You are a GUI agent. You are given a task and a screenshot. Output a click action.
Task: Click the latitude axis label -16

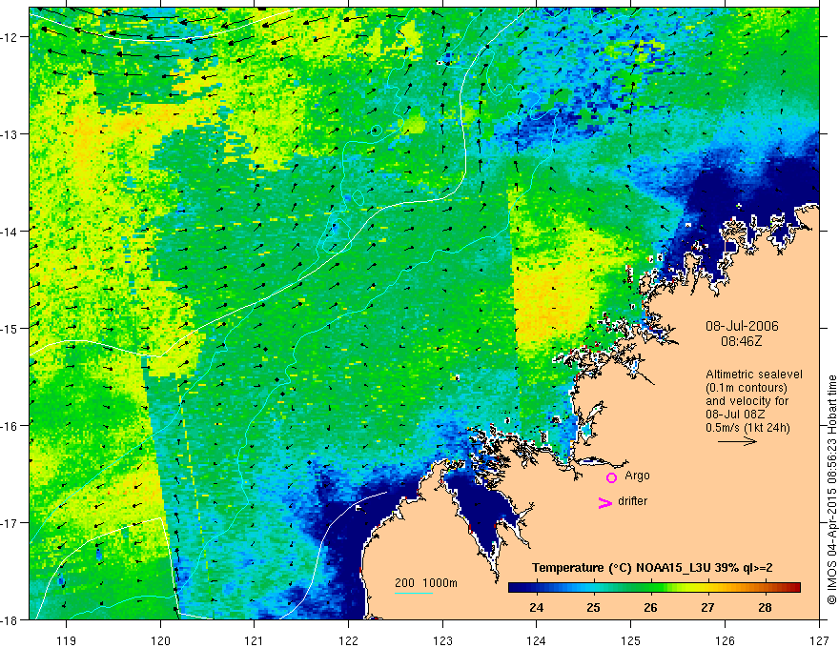(10, 426)
